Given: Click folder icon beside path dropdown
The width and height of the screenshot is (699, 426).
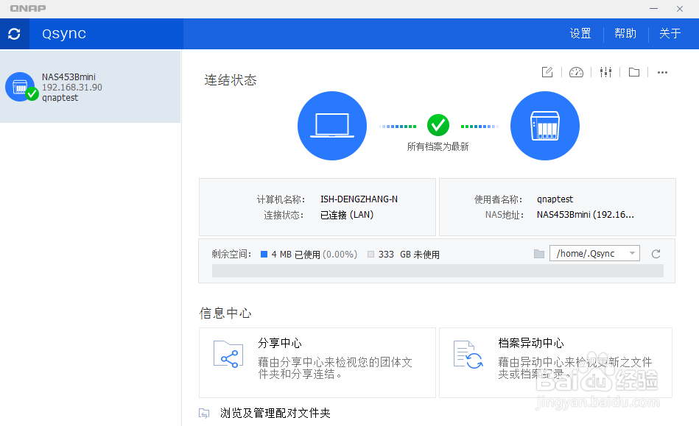Looking at the screenshot, I should pyautogui.click(x=539, y=254).
